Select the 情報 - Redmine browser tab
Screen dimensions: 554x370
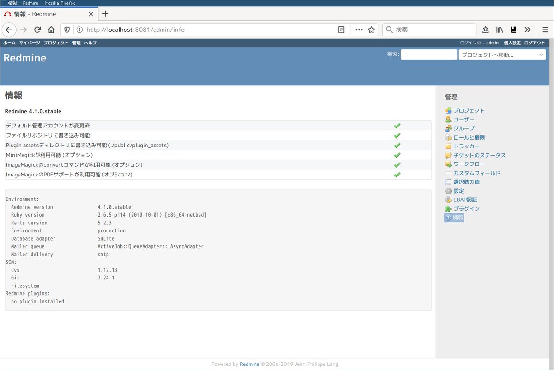tap(48, 14)
